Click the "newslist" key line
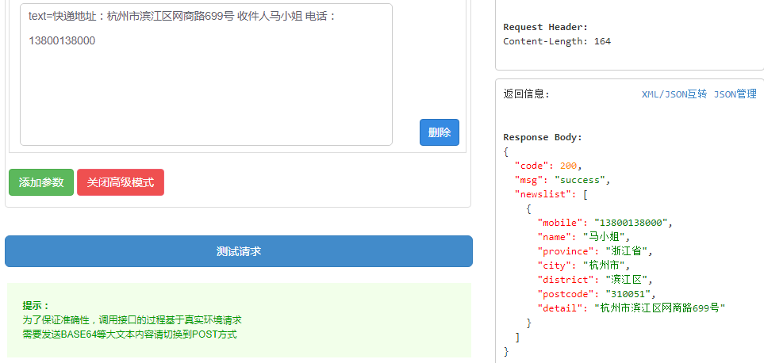Screen dimensions: 764x363 click(x=551, y=194)
